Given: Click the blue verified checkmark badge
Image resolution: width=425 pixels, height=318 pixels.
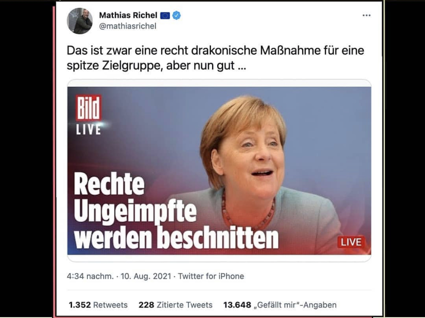Looking at the screenshot, I should (177, 16).
